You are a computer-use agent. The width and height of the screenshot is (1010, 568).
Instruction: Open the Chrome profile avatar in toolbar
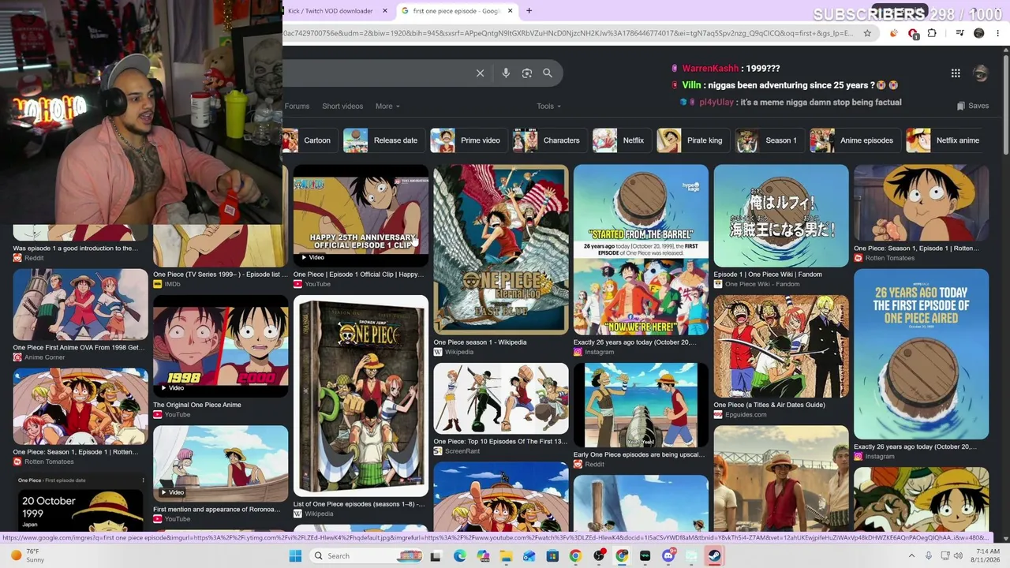click(x=979, y=33)
